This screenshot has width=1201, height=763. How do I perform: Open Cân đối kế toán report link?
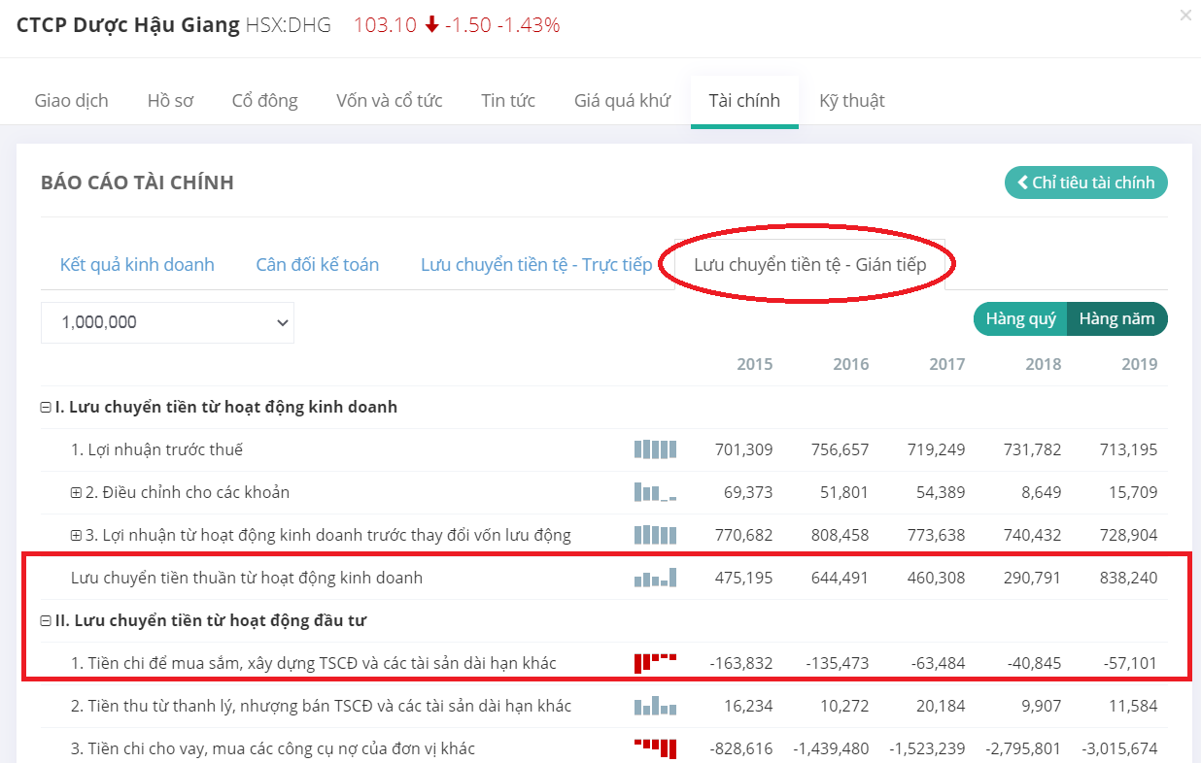(x=317, y=265)
